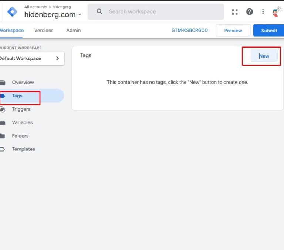The width and height of the screenshot is (284, 250).
Task: Create a tag with the New button
Action: tap(264, 56)
